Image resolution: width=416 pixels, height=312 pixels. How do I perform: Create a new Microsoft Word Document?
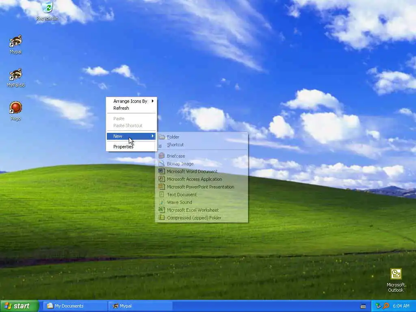202,171
